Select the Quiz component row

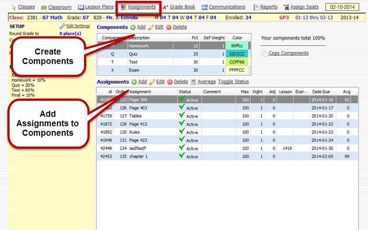(x=173, y=54)
